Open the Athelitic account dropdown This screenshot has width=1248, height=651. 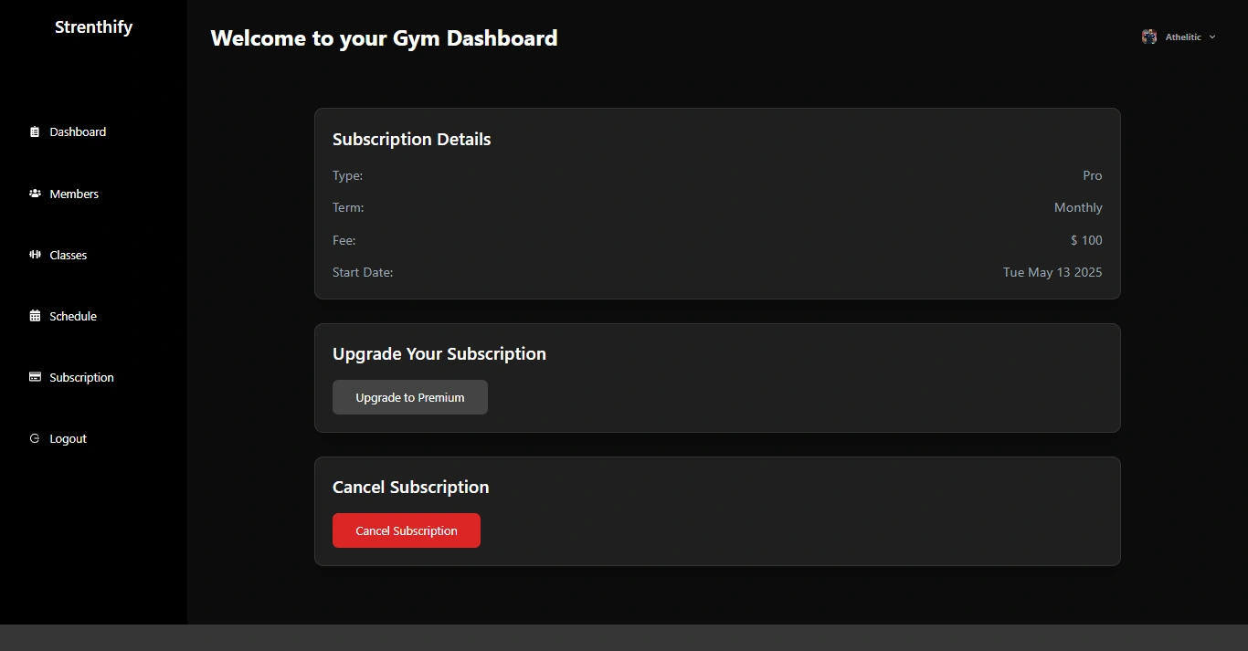pos(1179,37)
